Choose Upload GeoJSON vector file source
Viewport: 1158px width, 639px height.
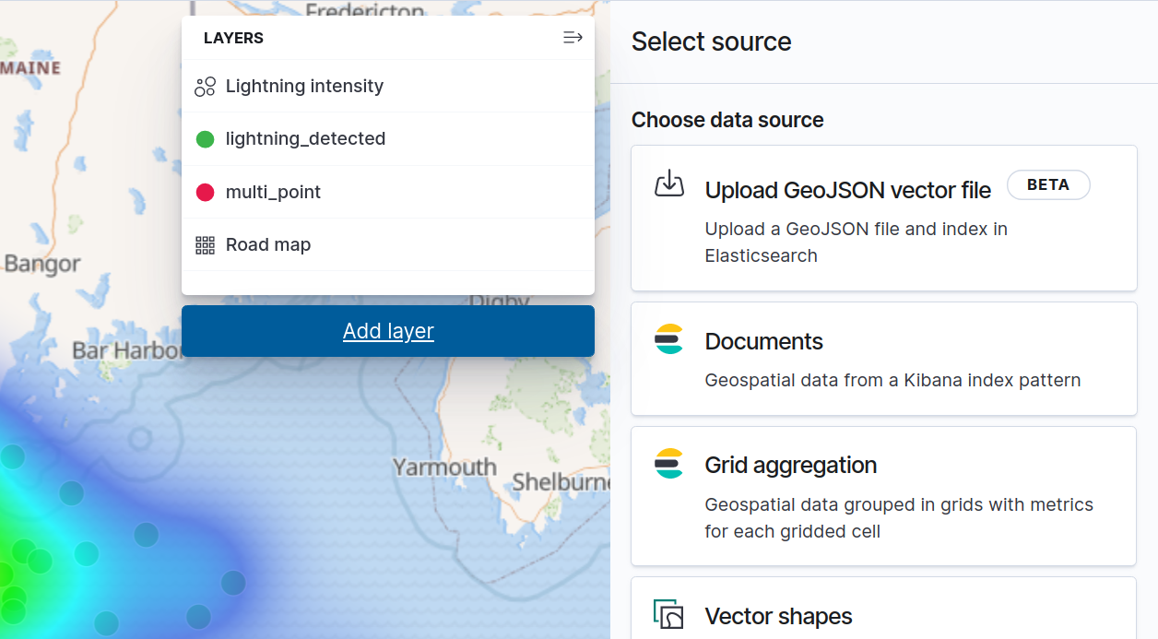(x=847, y=191)
